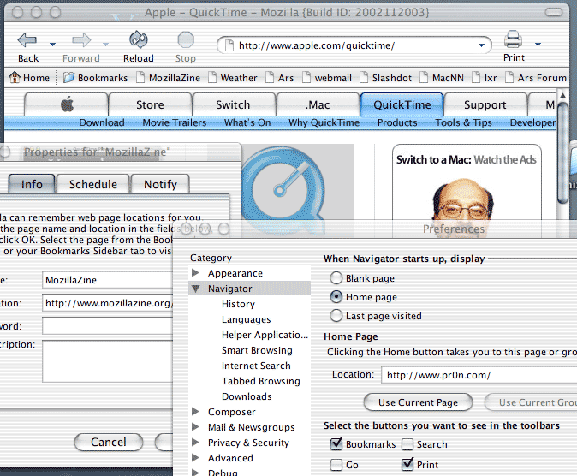Open the lxr bookmark
The image size is (577, 476).
tap(485, 78)
